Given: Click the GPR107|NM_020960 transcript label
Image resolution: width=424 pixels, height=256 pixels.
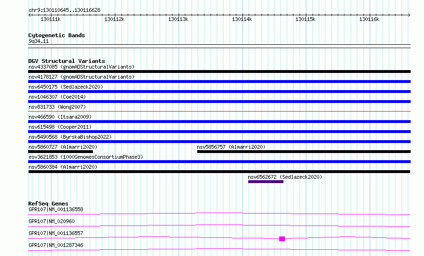Looking at the screenshot, I should (x=51, y=221).
